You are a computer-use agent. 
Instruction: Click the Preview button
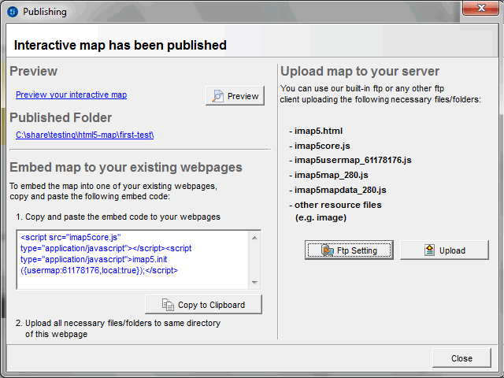coord(235,96)
